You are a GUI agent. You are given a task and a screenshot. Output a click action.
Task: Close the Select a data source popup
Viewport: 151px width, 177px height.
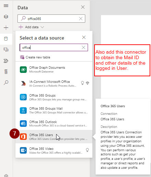point(84,37)
